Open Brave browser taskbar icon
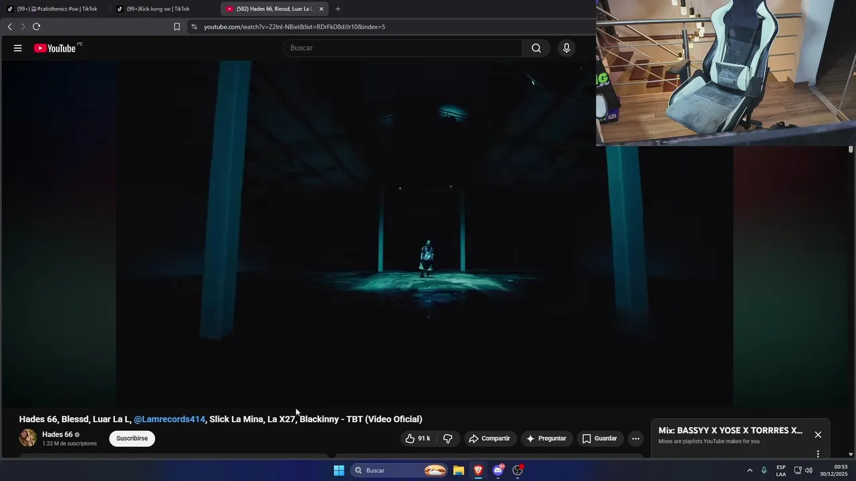The width and height of the screenshot is (856, 481). pyautogui.click(x=478, y=470)
